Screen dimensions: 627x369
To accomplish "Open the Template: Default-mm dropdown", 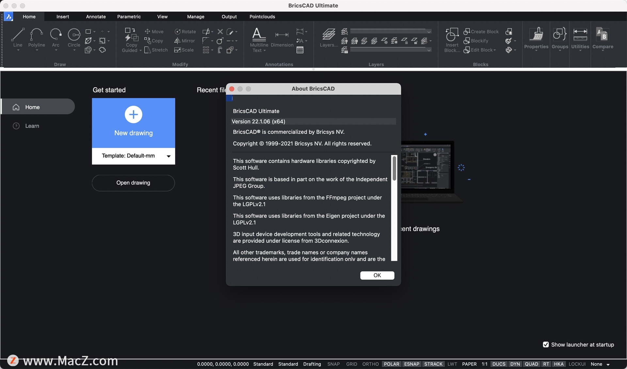I will click(x=133, y=156).
